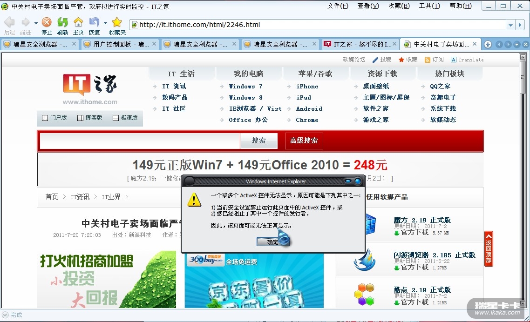530x322 pixels.
Task: Click the Go arrow right of address bar
Action: tap(520, 25)
